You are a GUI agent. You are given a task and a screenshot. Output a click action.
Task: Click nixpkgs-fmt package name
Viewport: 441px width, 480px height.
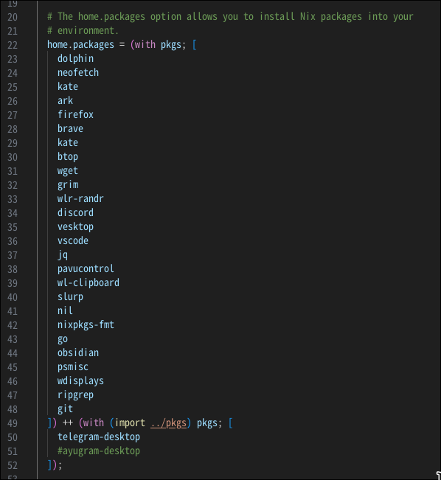coord(86,325)
